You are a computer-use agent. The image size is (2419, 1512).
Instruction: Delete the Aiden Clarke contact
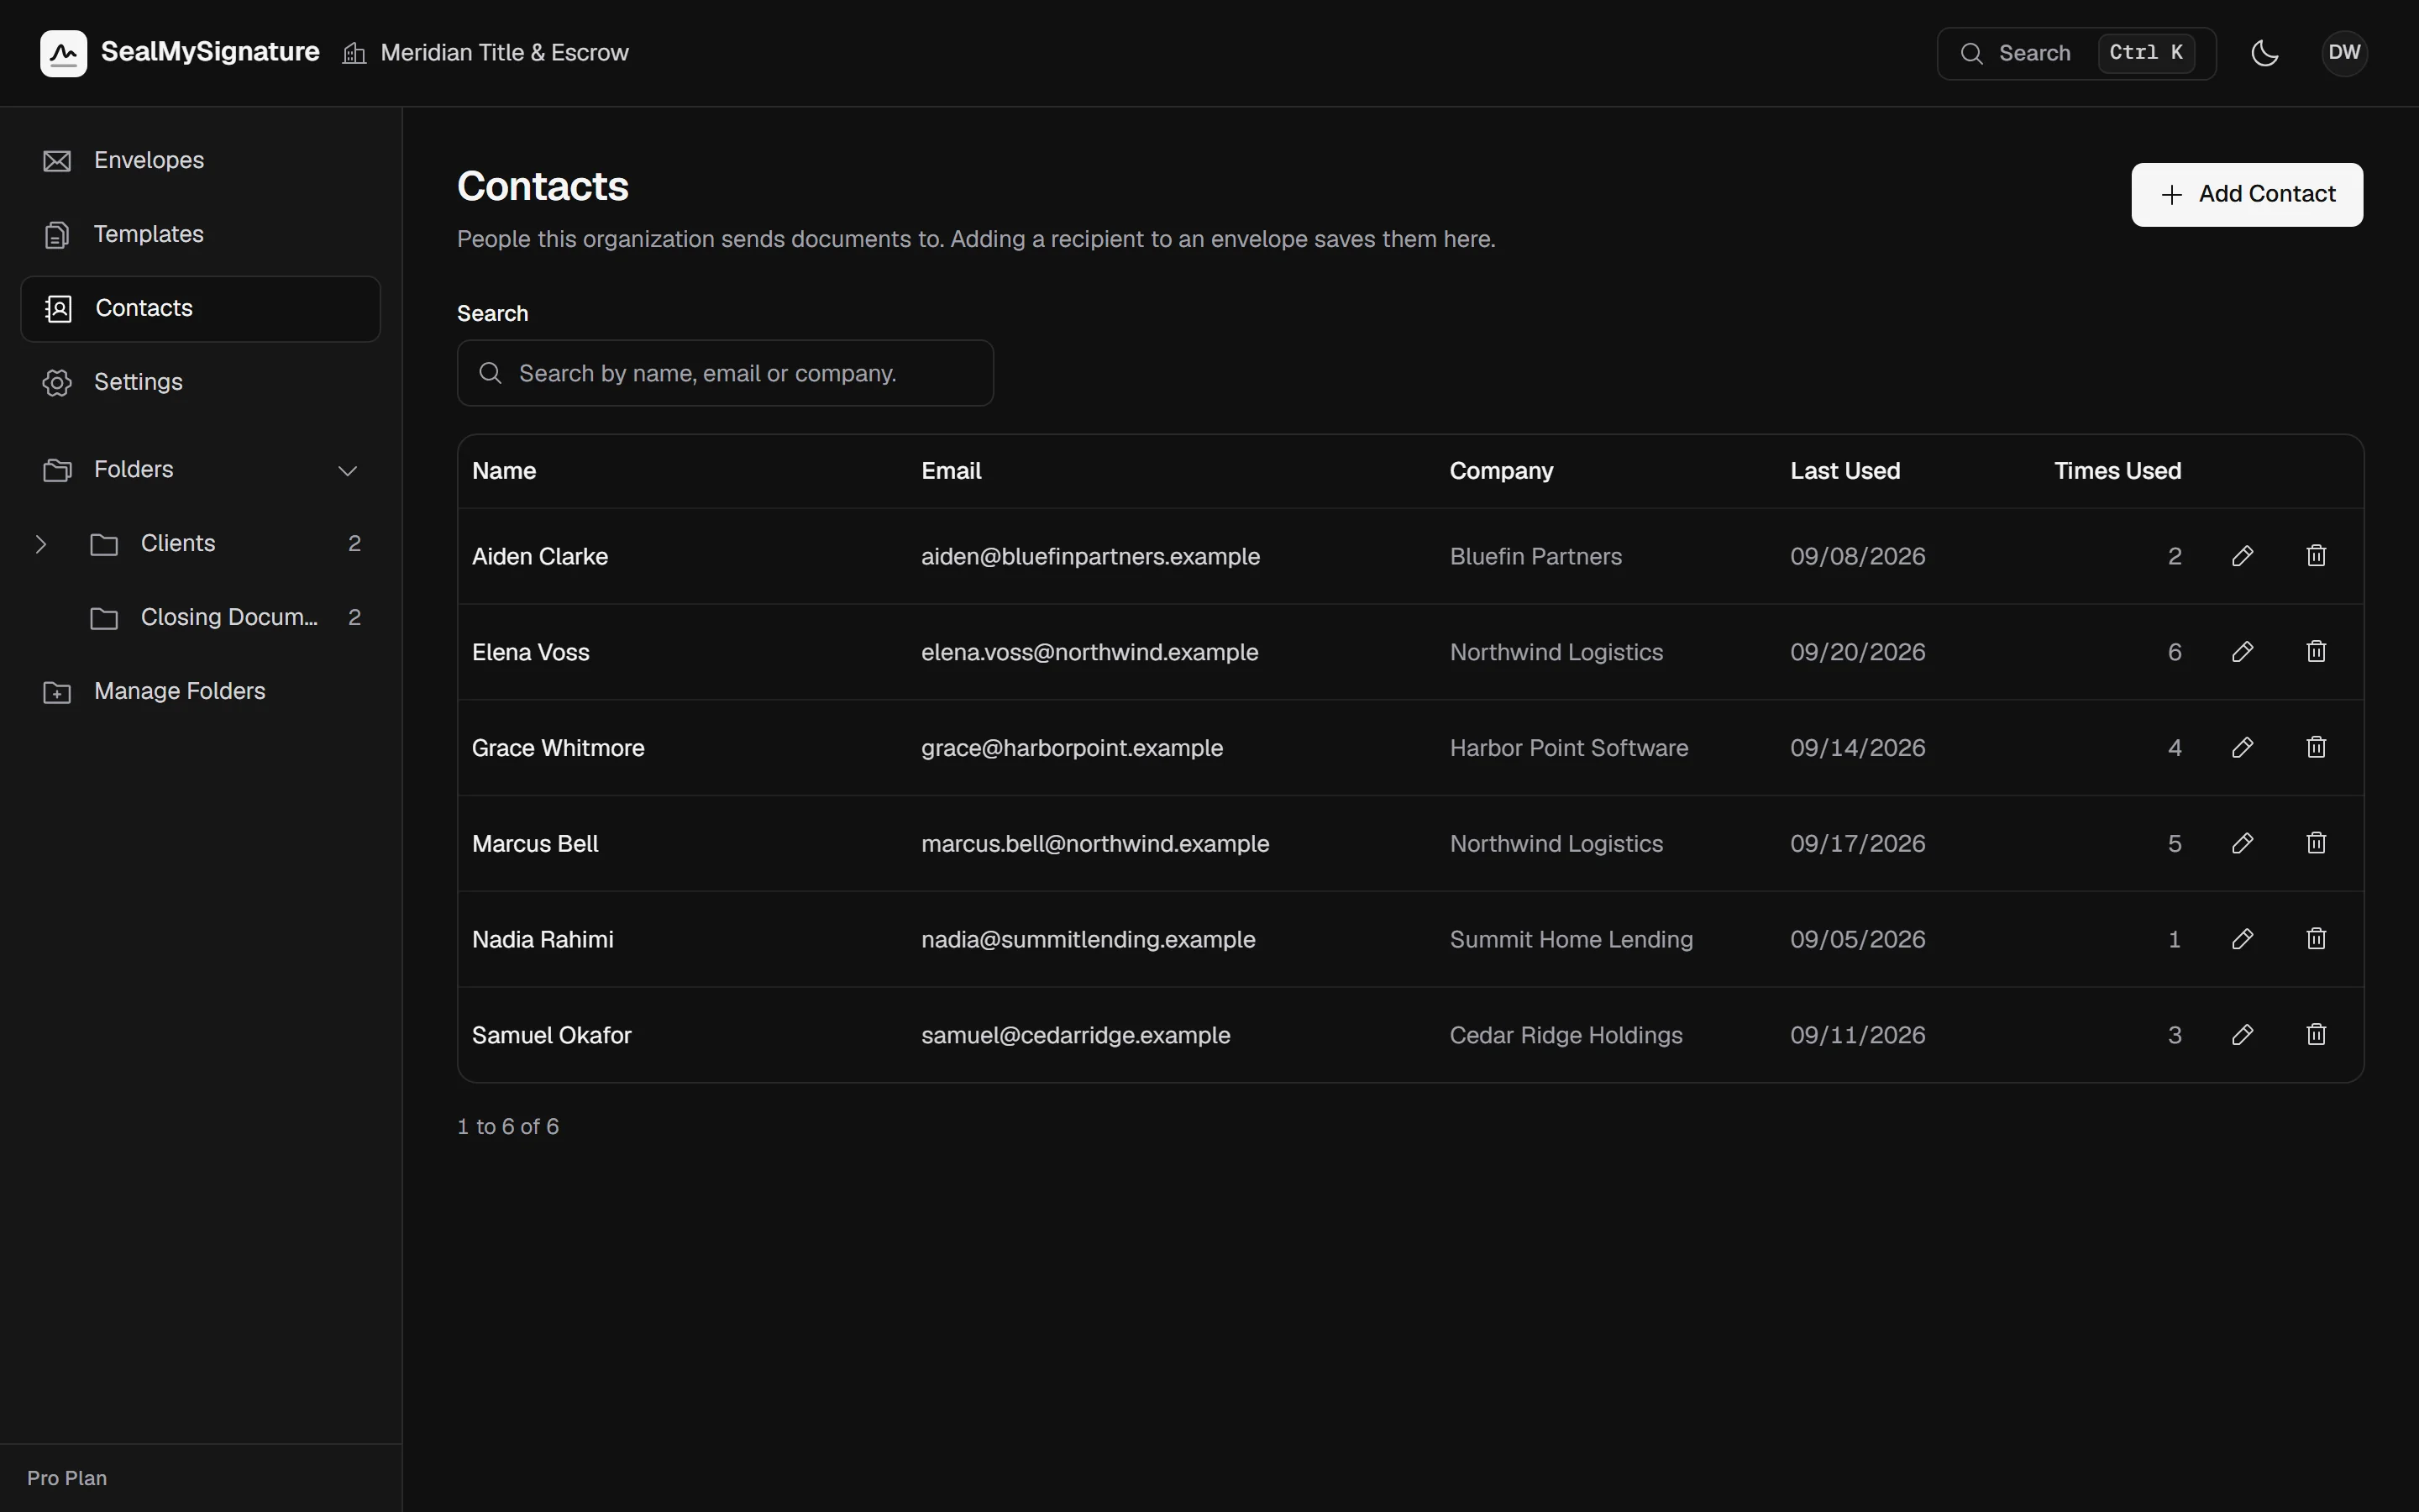(2316, 556)
